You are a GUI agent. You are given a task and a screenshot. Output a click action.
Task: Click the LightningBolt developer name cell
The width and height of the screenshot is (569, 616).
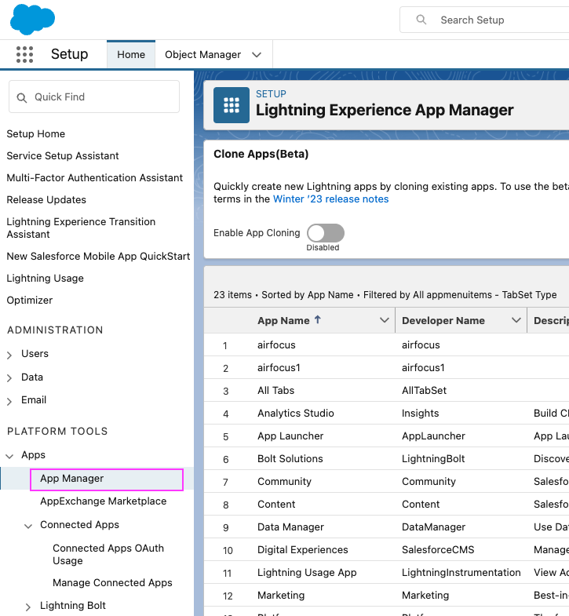[433, 459]
